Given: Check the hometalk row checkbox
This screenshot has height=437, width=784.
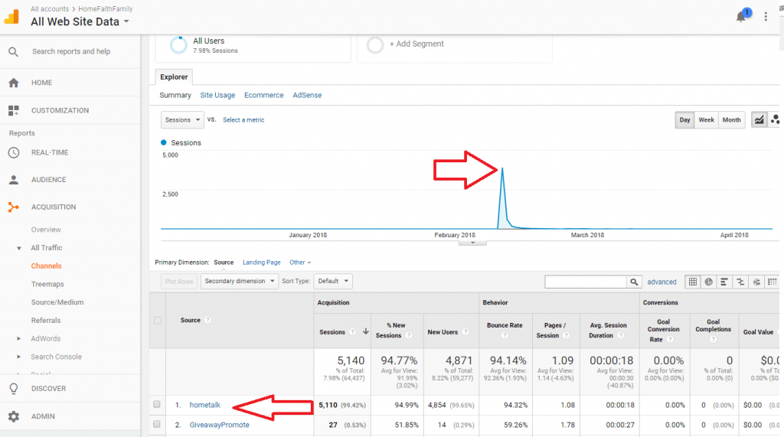Looking at the screenshot, I should [156, 405].
